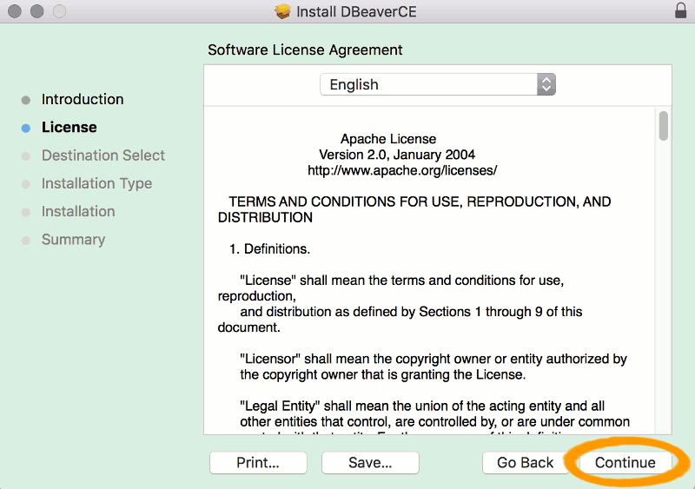Click the window close button
695x489 pixels.
click(15, 11)
